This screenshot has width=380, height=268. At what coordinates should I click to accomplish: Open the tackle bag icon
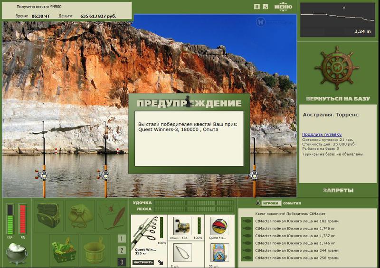click(x=48, y=215)
